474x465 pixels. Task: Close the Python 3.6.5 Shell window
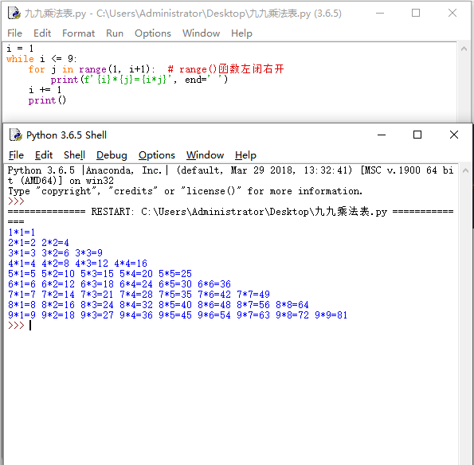454,135
